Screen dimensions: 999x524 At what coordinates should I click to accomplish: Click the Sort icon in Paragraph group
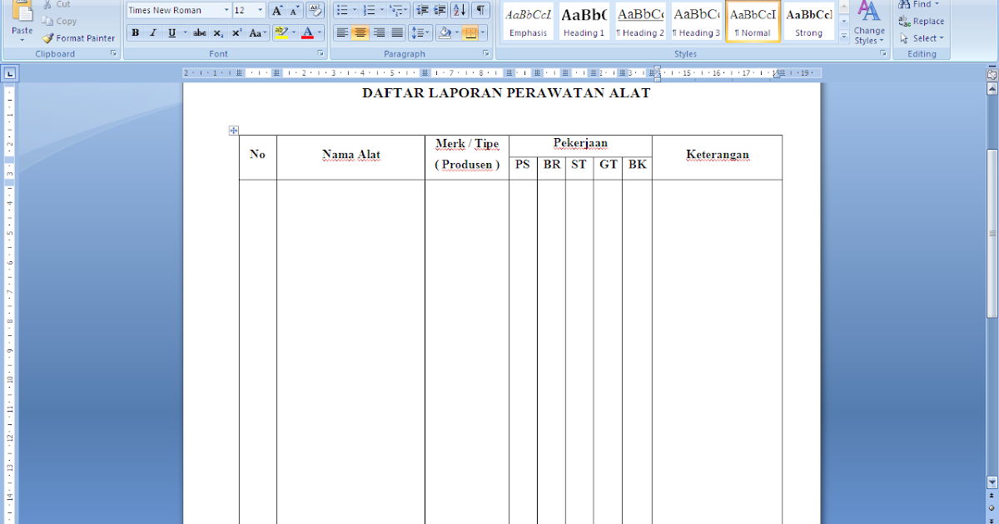point(459,11)
